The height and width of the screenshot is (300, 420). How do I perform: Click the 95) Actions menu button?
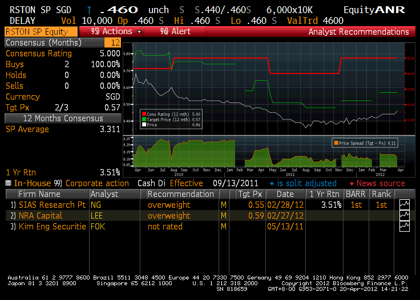111,31
